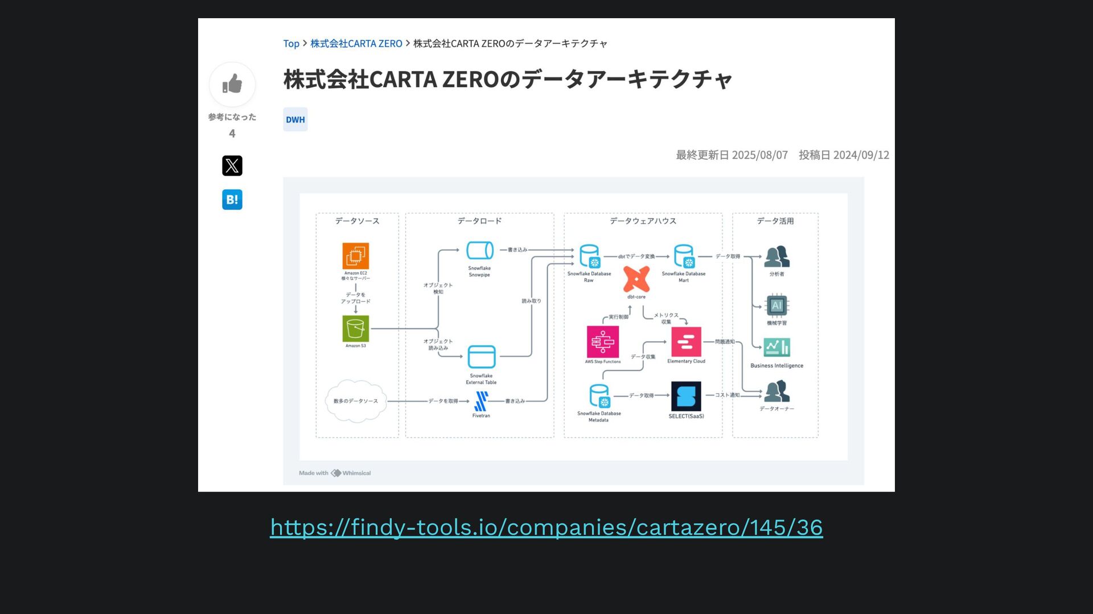Image resolution: width=1093 pixels, height=614 pixels.
Task: Click the Elementary Cloud icon
Action: (x=686, y=341)
